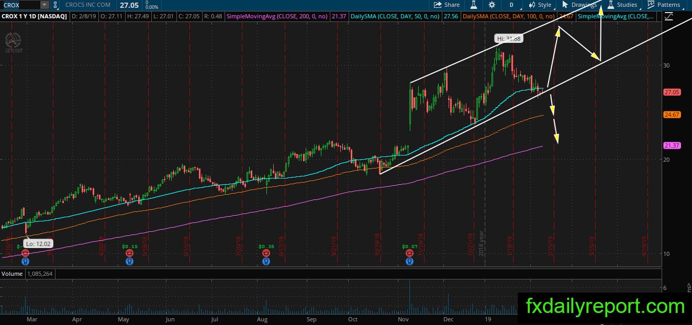This screenshot has height=325, width=692.
Task: Click the Aug label on time axis
Action: 262,319
